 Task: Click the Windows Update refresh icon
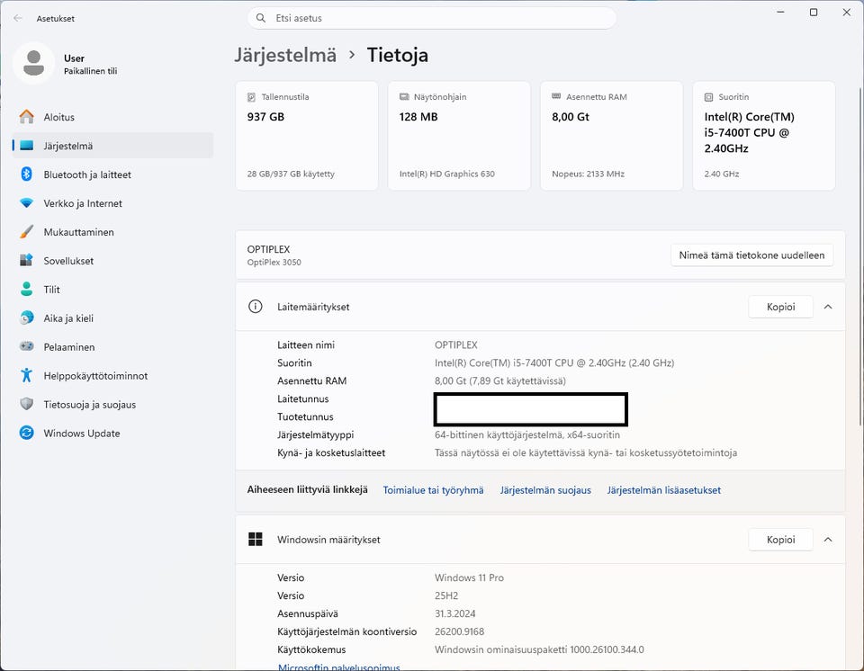[26, 433]
